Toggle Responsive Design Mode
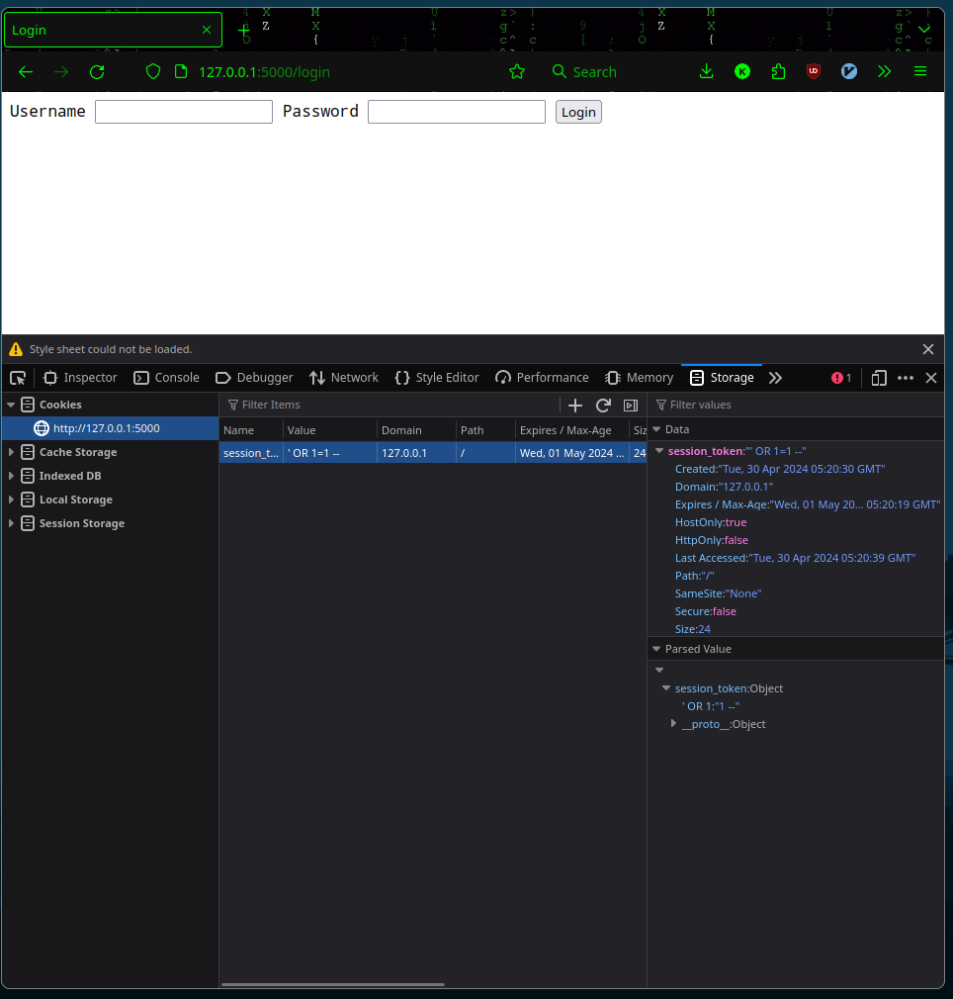This screenshot has width=953, height=999. tap(879, 378)
